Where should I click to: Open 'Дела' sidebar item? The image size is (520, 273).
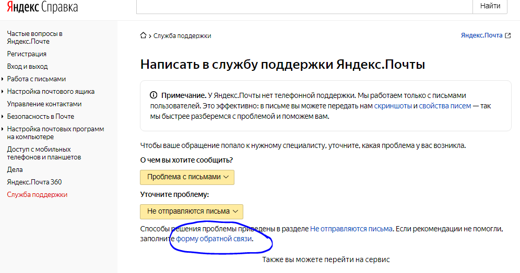[x=15, y=169]
